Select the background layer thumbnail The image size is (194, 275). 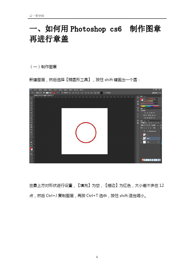point(144,142)
